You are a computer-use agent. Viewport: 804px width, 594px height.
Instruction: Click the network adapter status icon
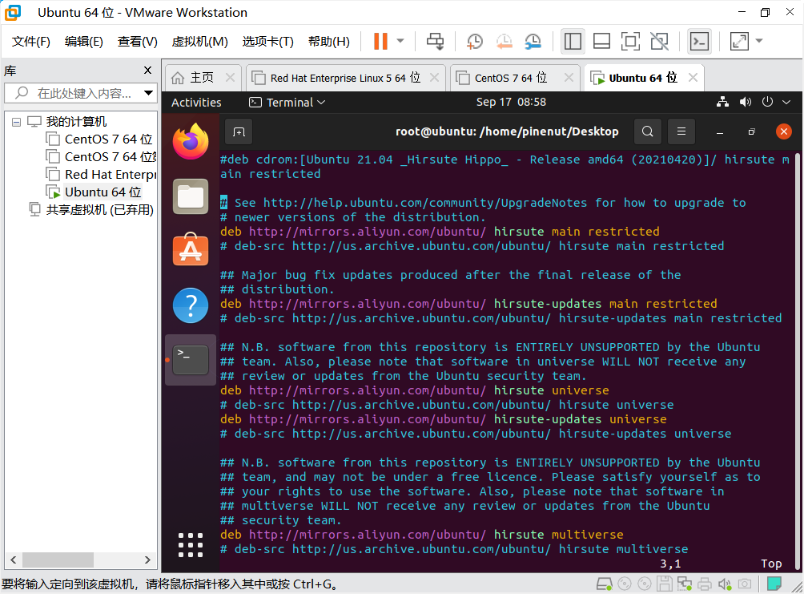pos(685,584)
